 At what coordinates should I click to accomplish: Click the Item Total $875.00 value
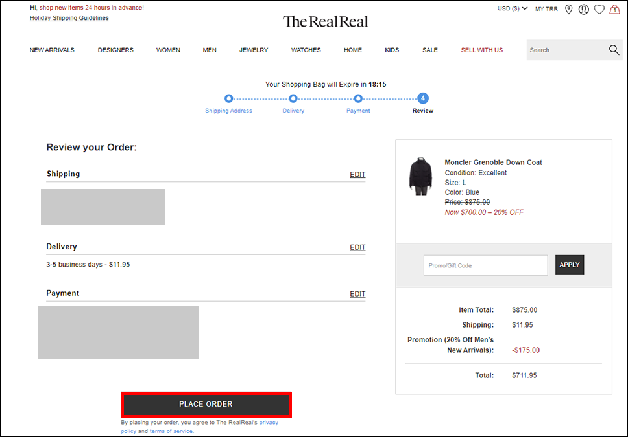coord(525,310)
